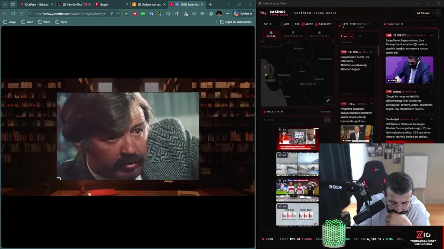Screen dimensions: 444x249
Task: Select the YT #3 stream thumbnail
Action: pos(297,190)
